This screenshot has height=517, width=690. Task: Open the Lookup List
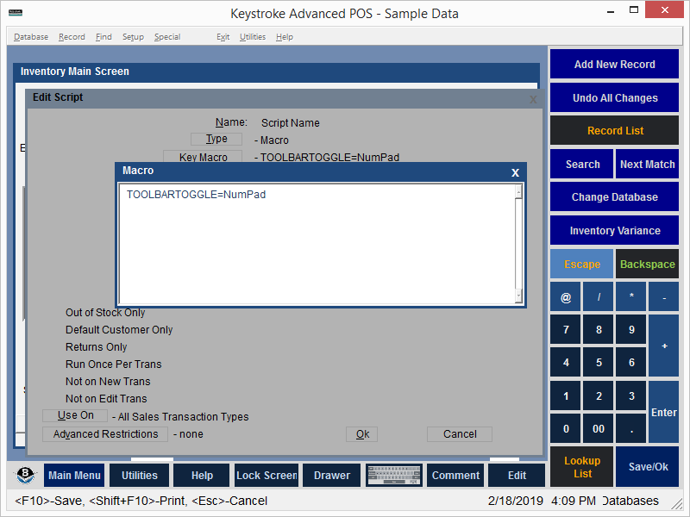(582, 467)
